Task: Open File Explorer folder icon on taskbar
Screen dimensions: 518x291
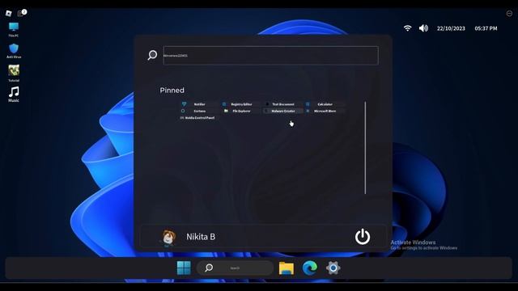Action: pos(286,268)
